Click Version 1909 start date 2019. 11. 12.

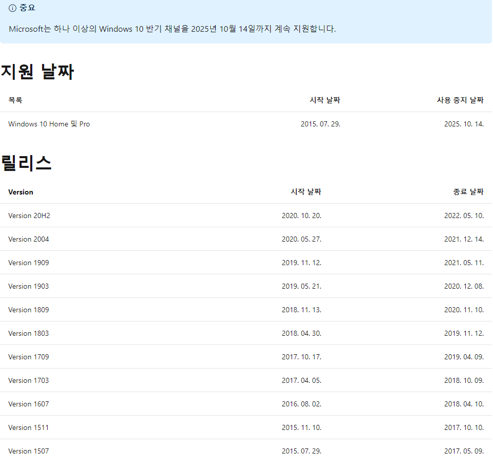(x=301, y=263)
